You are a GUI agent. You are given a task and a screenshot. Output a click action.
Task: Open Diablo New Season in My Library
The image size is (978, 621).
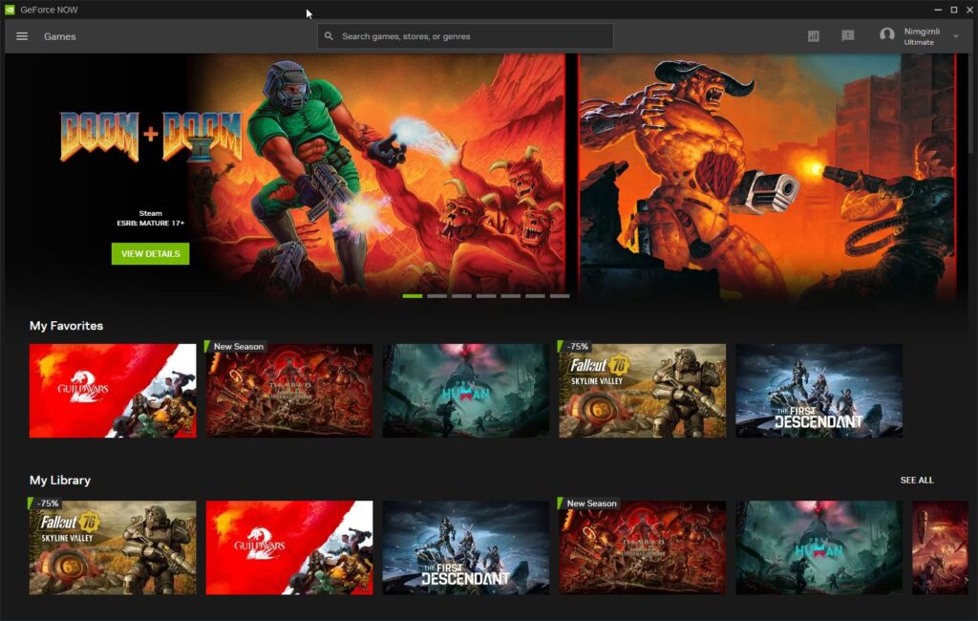click(643, 547)
